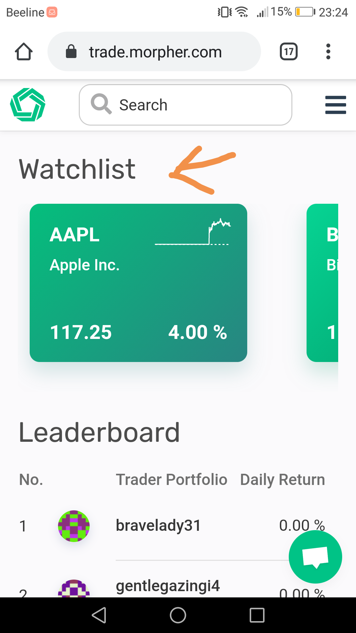The height and width of the screenshot is (633, 356).
Task: Open the partially visible Bitcoin watchlist card
Action: click(322, 283)
